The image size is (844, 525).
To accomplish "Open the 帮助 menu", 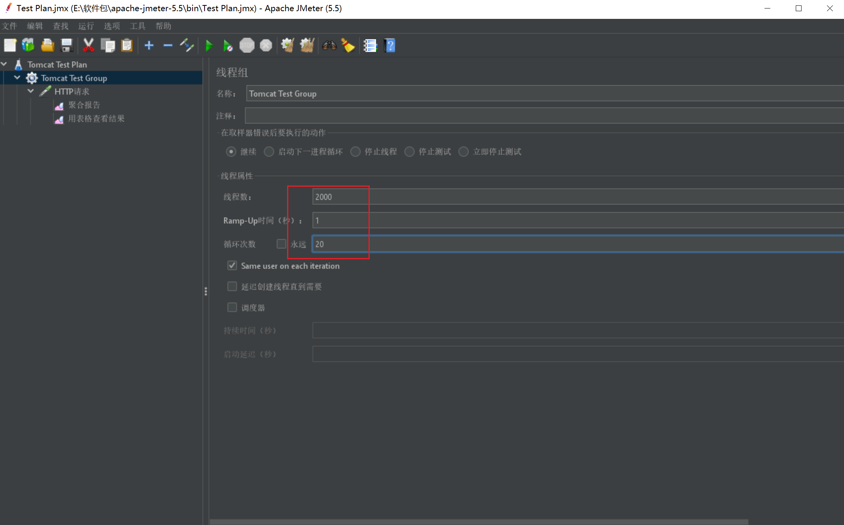I will point(163,26).
